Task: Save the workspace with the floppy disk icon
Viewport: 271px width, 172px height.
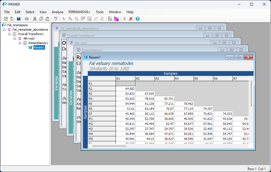Action: (x=19, y=19)
